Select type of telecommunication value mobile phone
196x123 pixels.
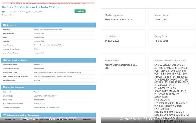(39, 104)
